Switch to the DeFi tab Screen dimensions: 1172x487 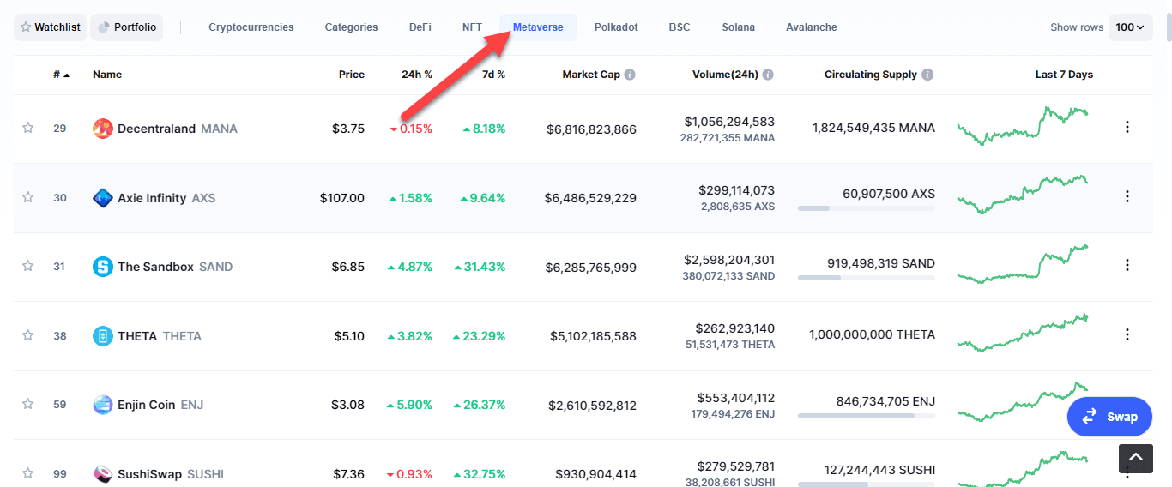coord(420,27)
